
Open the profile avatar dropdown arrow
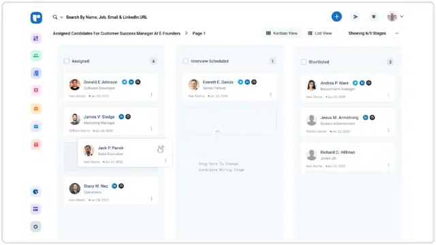click(402, 16)
